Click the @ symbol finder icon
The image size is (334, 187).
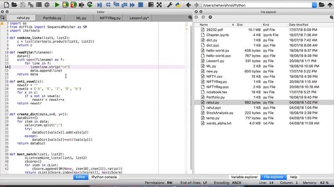click(x=47, y=5)
